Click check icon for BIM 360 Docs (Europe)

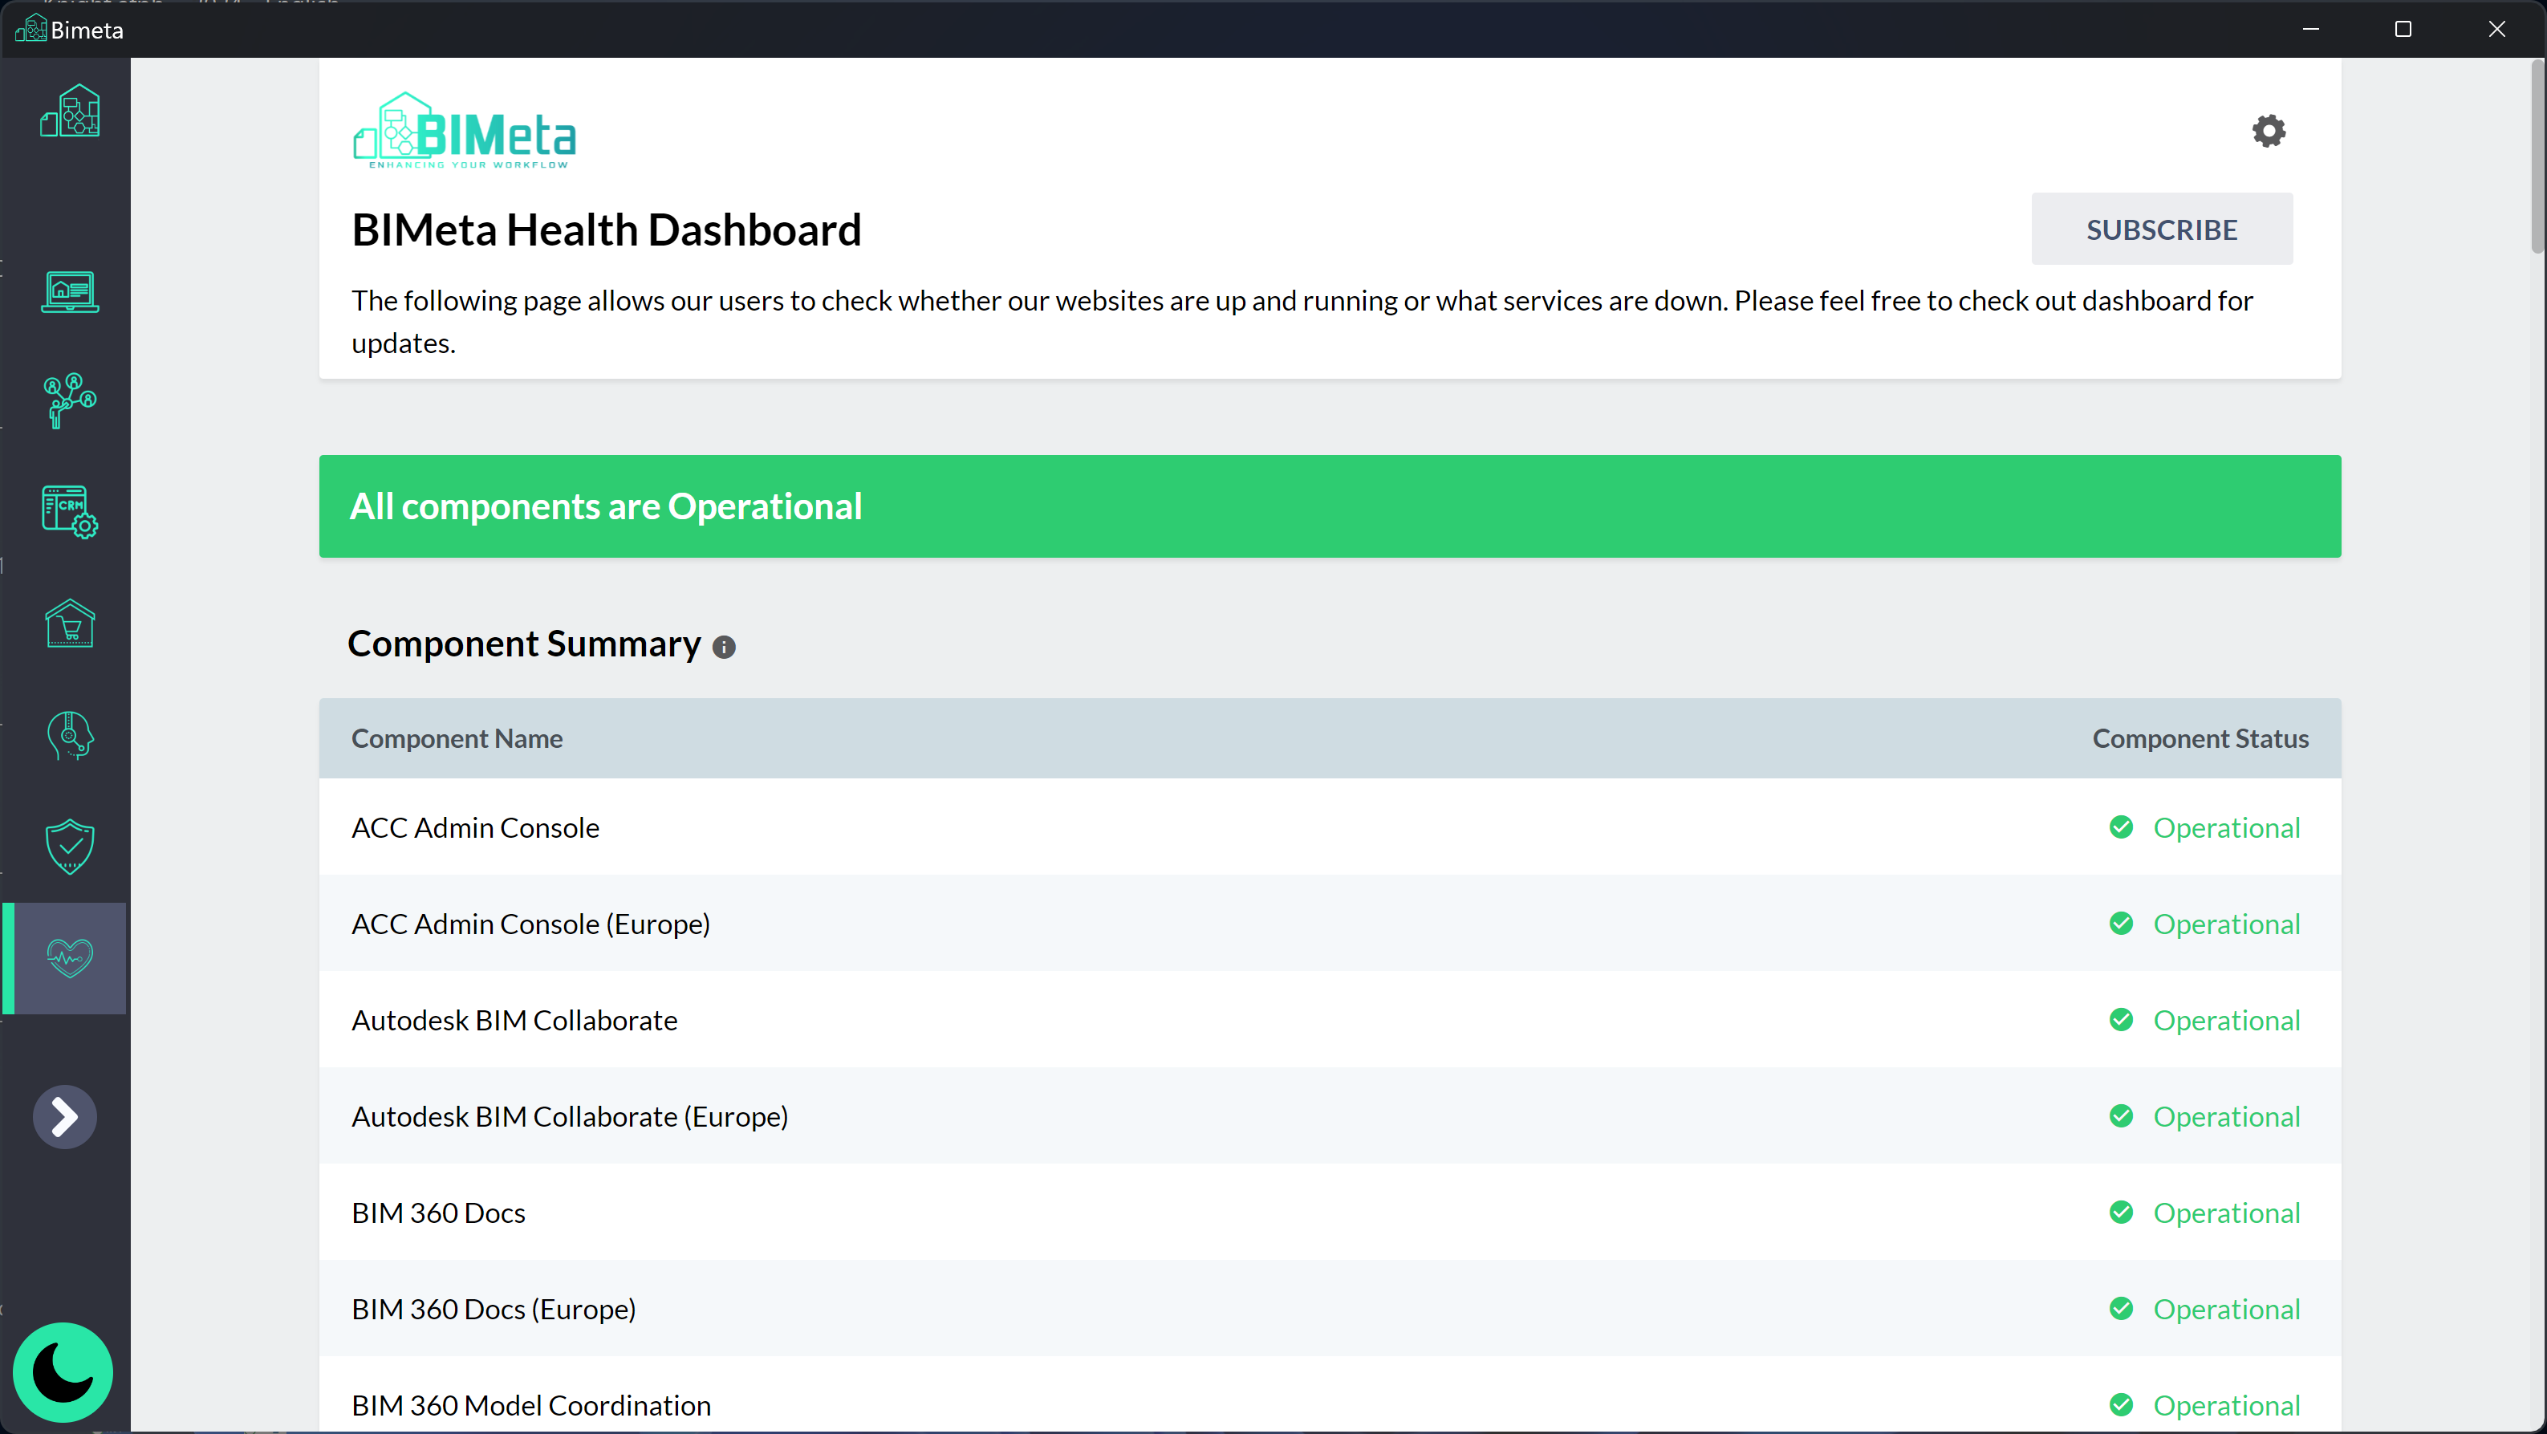click(x=2121, y=1307)
